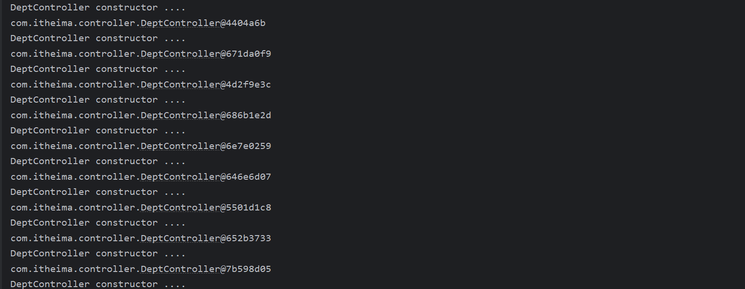Click the DeptController@7b598d05 link
745x289 pixels.
tap(180, 269)
